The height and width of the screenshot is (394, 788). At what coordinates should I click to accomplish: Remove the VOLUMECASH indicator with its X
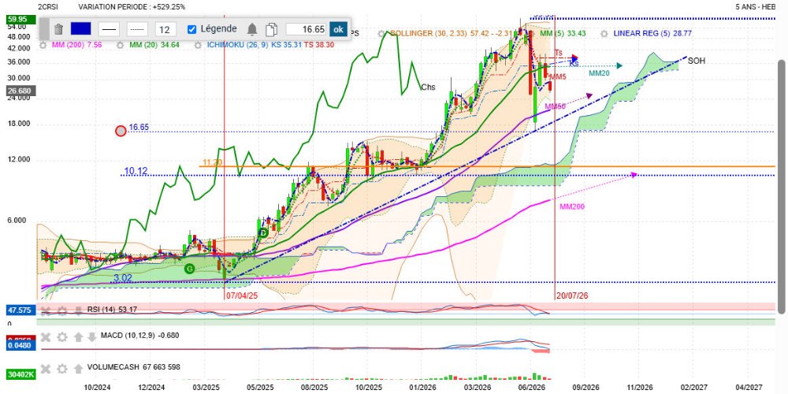coord(46,369)
